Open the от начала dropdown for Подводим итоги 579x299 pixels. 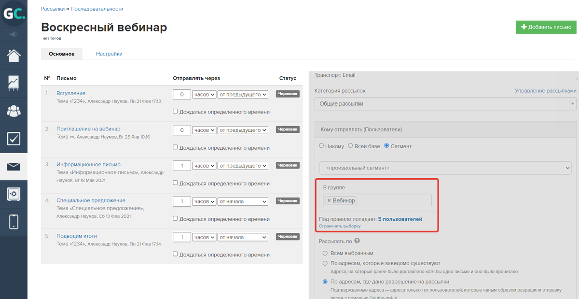tap(243, 237)
